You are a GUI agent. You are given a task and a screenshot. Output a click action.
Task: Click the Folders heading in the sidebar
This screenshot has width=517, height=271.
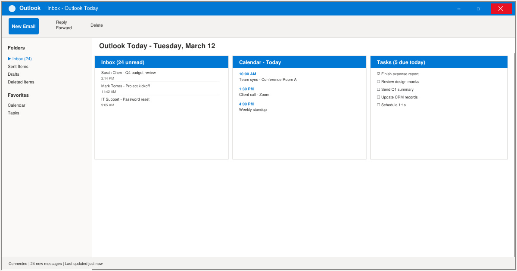pos(16,48)
